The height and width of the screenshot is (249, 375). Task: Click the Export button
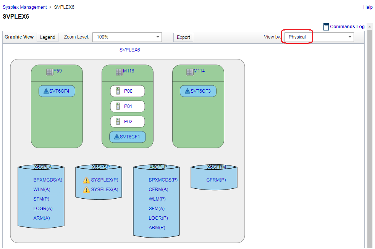click(x=183, y=37)
